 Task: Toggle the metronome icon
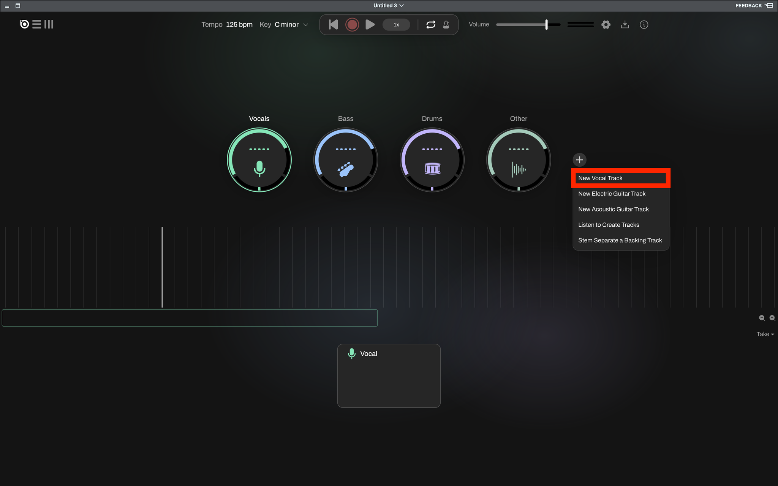[446, 25]
